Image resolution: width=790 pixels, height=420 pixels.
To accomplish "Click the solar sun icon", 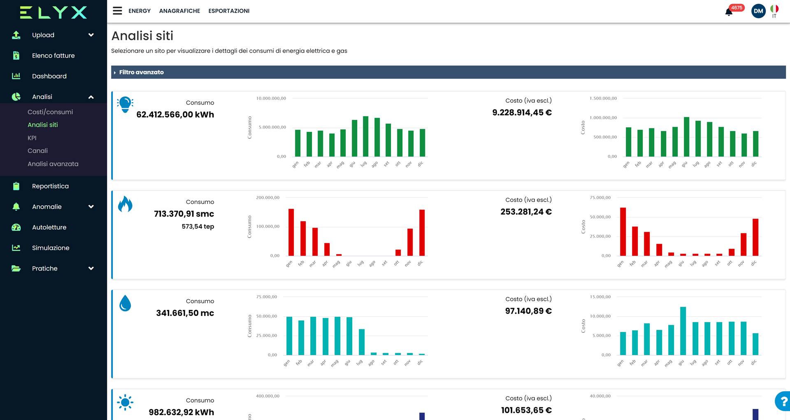I will [125, 402].
